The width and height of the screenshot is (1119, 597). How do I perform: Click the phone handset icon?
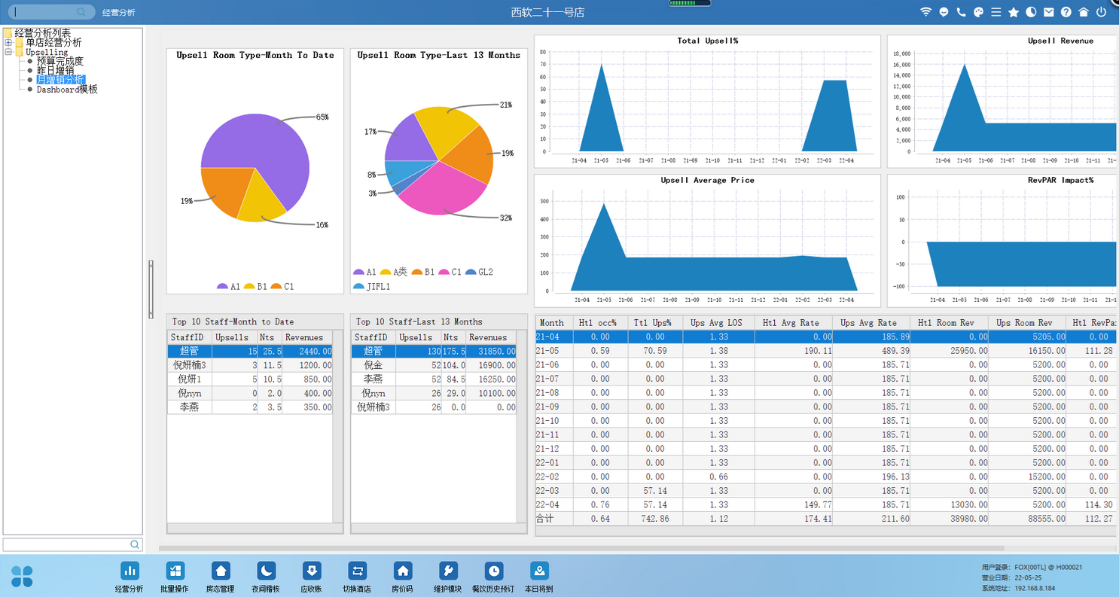[961, 12]
